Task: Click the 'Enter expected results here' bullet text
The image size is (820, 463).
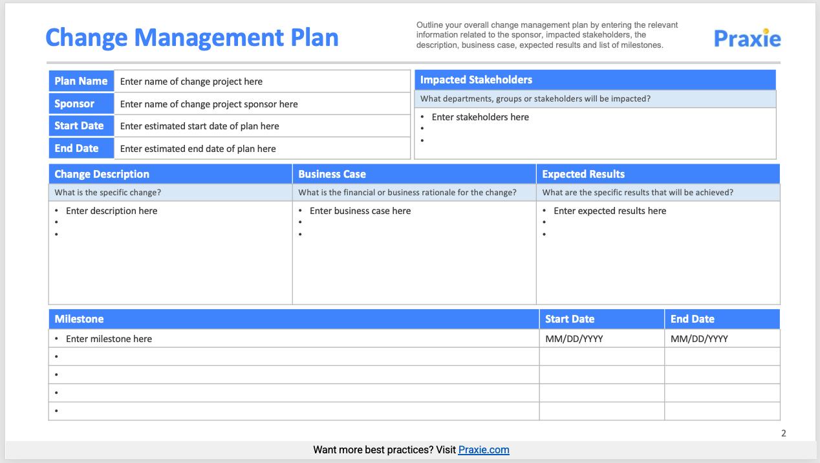Action: tap(610, 211)
